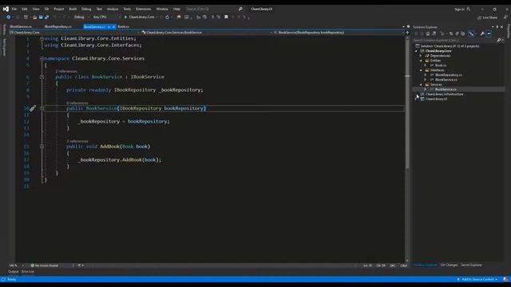Open the Debug configuration dropdown

[x=81, y=17]
